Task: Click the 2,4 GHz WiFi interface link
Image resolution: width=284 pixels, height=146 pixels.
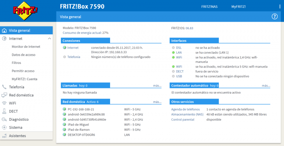Action: click(x=179, y=57)
